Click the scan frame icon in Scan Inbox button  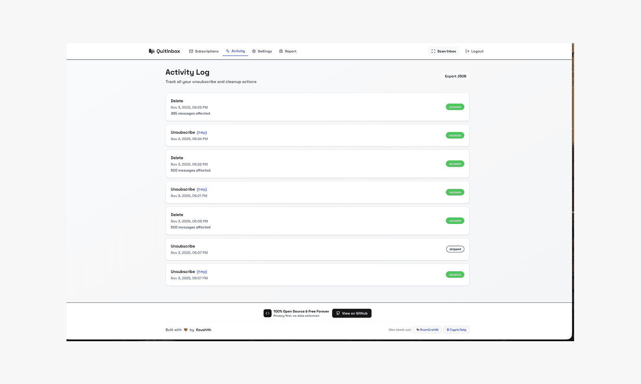(433, 51)
